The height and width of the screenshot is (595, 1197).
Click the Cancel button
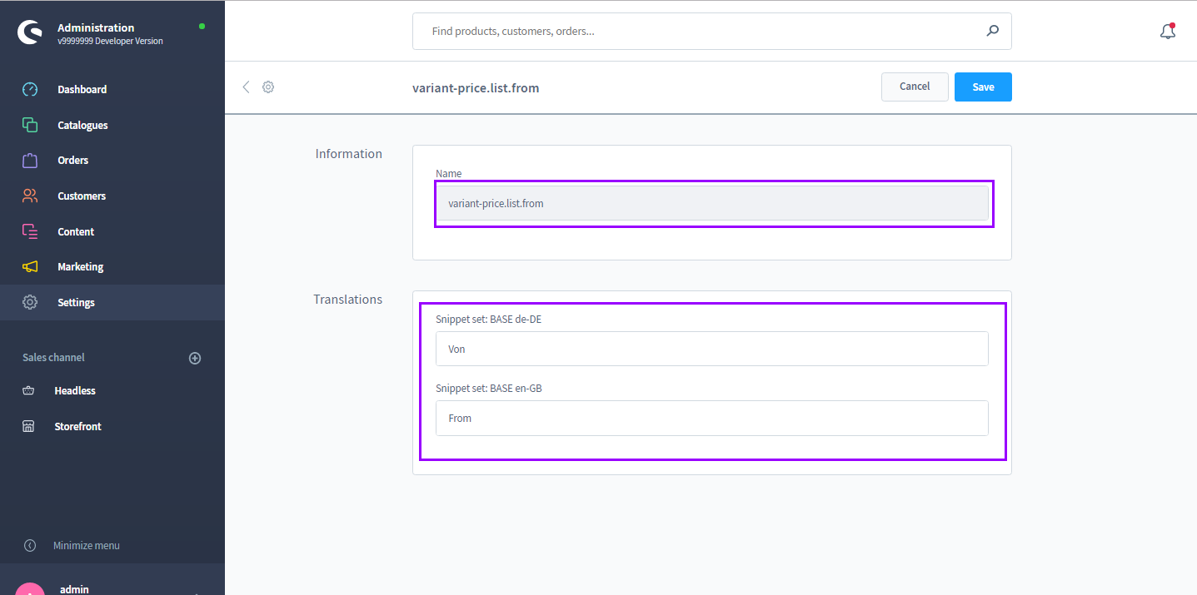[x=915, y=87]
